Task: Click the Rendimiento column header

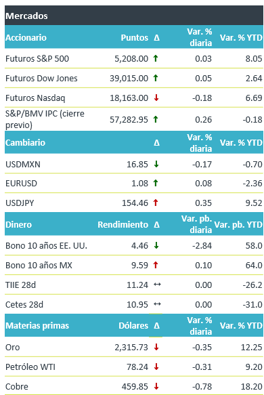Action: tap(123, 224)
